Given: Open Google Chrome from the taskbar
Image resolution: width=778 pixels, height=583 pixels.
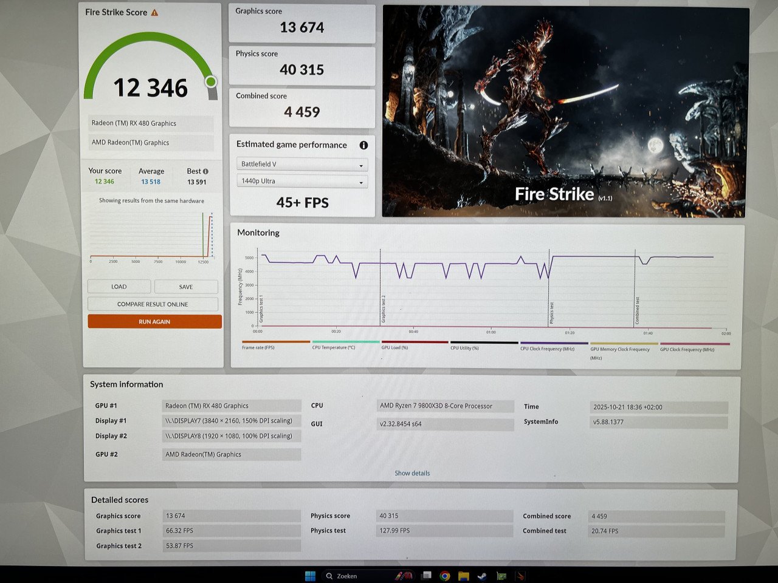Looking at the screenshot, I should pyautogui.click(x=445, y=576).
